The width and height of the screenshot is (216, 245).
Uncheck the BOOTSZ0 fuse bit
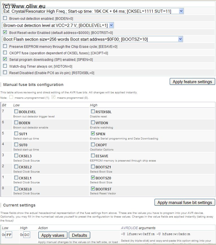tap(93, 178)
